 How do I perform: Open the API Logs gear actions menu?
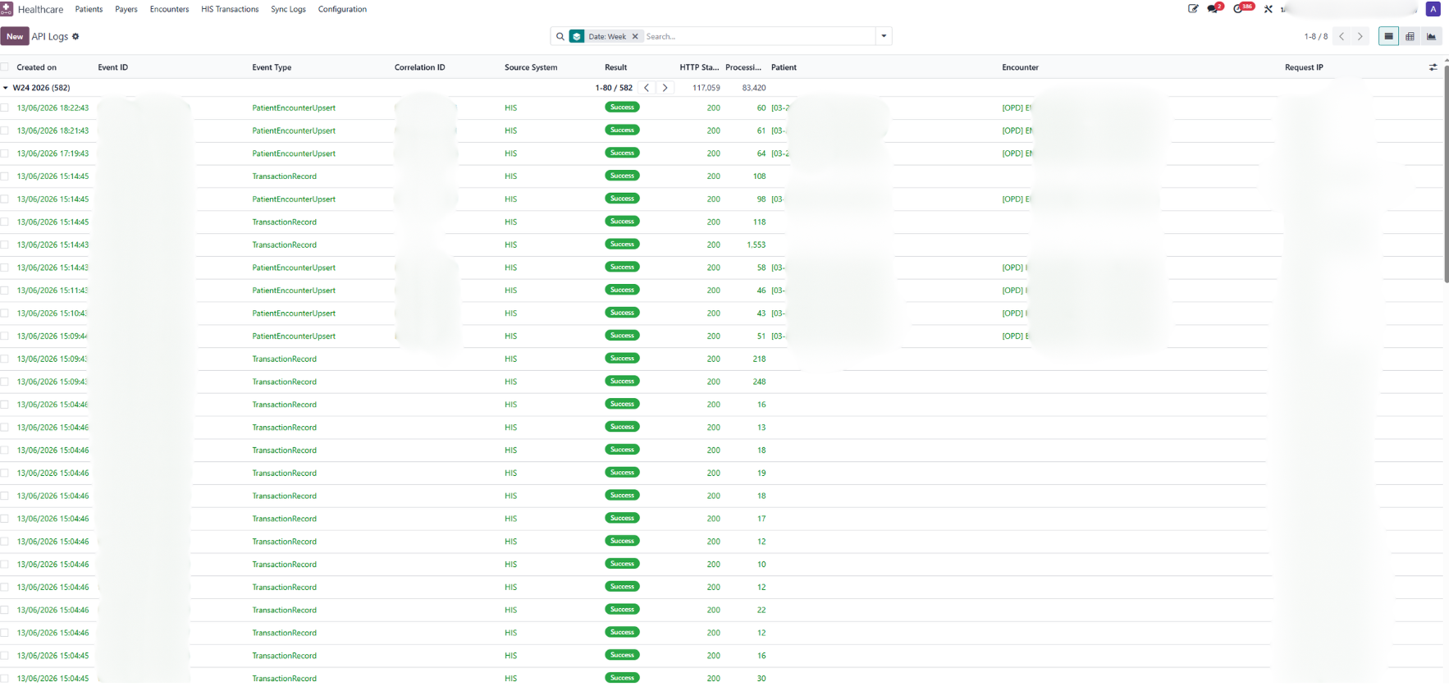[x=75, y=36]
